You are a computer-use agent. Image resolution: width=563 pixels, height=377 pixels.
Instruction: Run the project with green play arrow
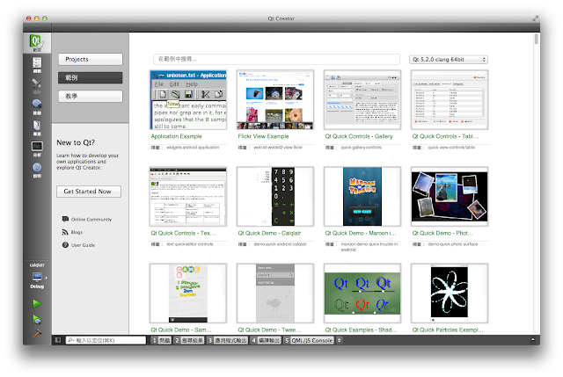[x=37, y=304]
